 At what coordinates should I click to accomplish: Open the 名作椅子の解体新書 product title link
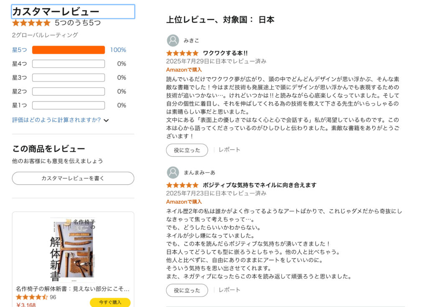pos(73,289)
